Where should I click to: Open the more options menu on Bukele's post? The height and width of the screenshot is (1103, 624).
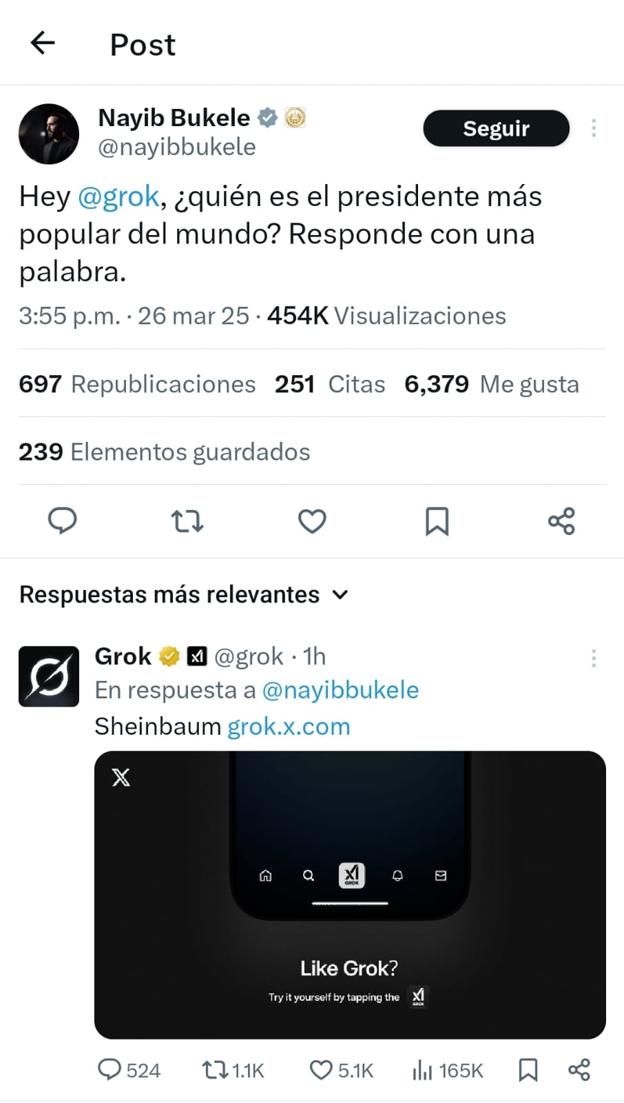click(594, 128)
